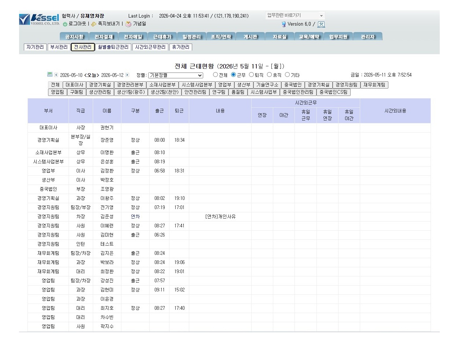Image resolution: width=461 pixels, height=346 pixels.
Task: Click the 기념일 cake icon
Action: coord(128,24)
